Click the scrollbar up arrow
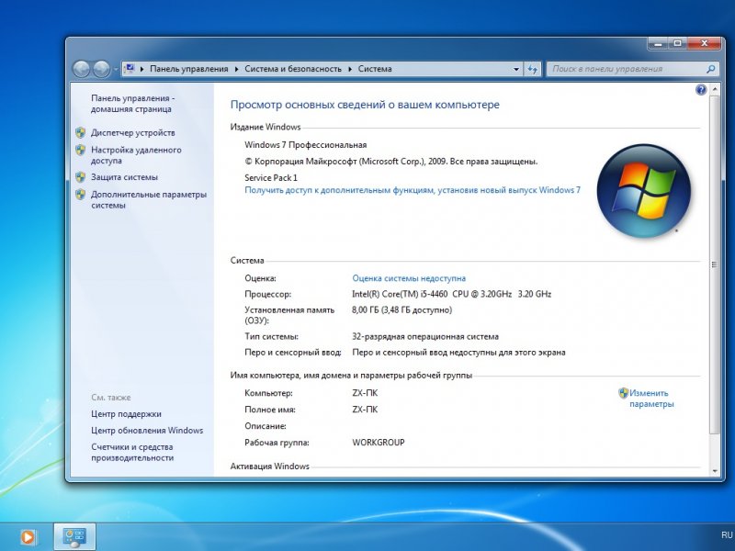Screen dimensions: 735x551 click(715, 89)
